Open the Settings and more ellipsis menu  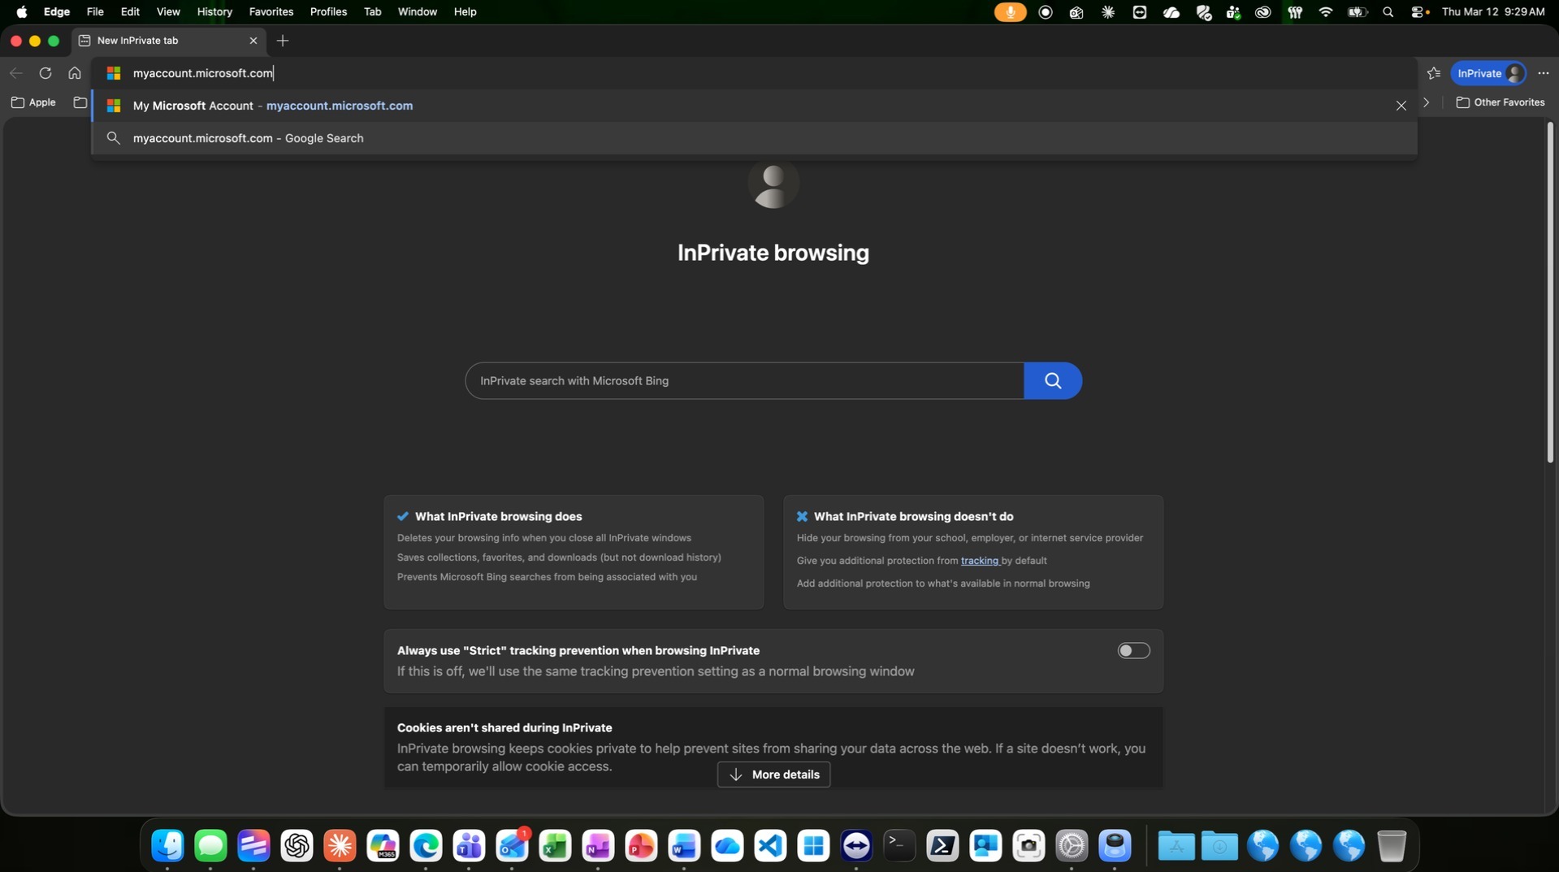pos(1544,73)
